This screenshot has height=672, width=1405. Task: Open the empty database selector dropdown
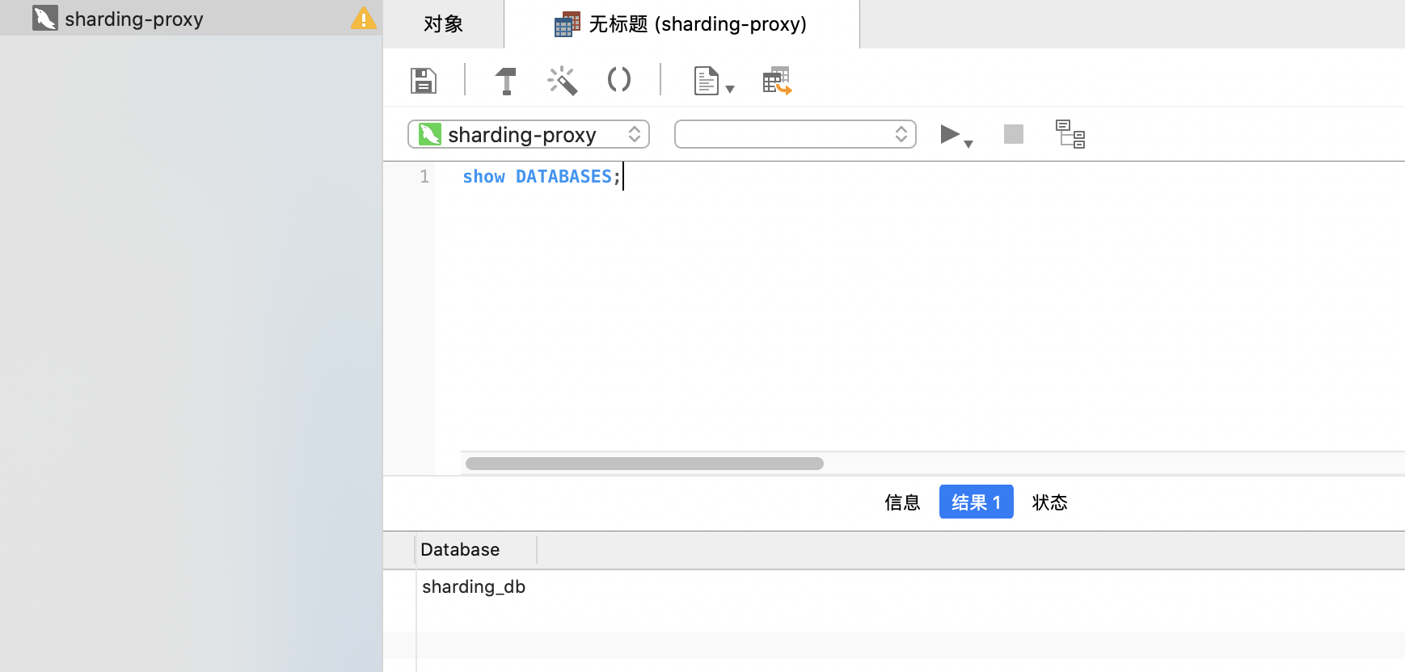tap(795, 134)
